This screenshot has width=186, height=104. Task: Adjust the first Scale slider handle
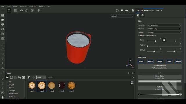155,41
